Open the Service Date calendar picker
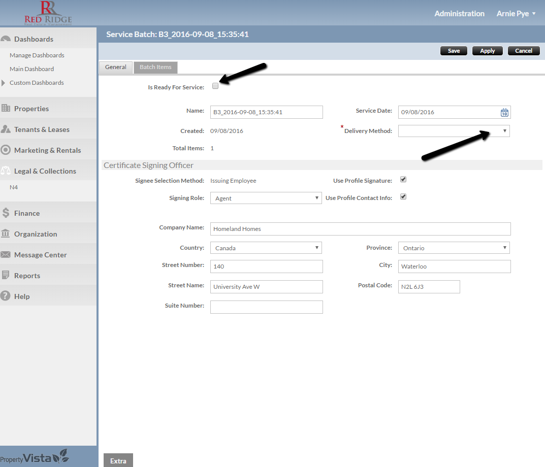Viewport: 545px width, 467px height. [504, 112]
